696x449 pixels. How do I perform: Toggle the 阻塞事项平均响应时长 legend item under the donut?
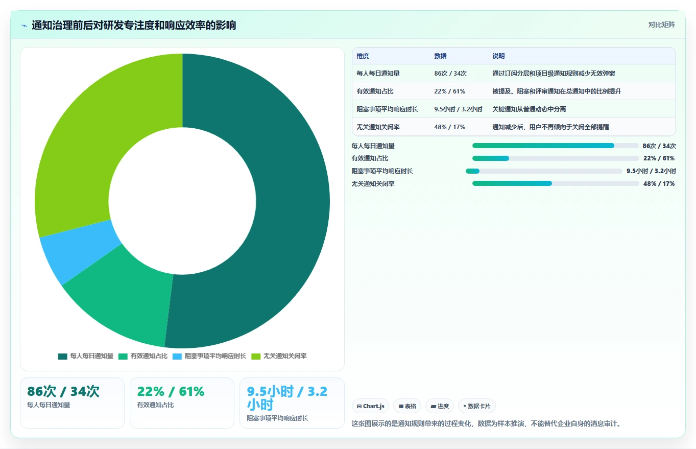209,356
